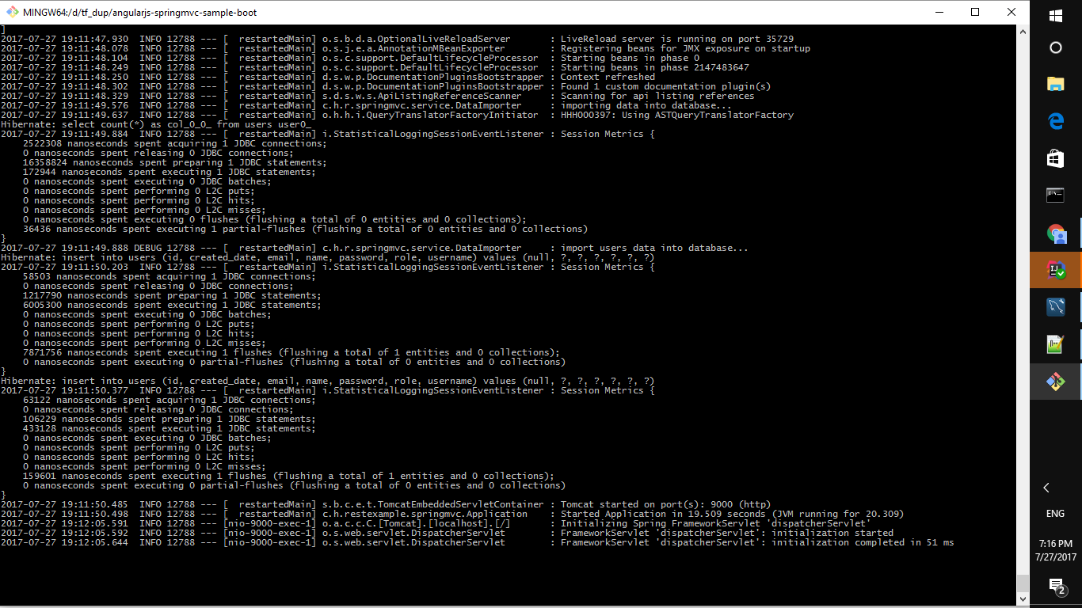Open the 7:16 PM clock and calendar
This screenshot has width=1082, height=608.
point(1055,550)
